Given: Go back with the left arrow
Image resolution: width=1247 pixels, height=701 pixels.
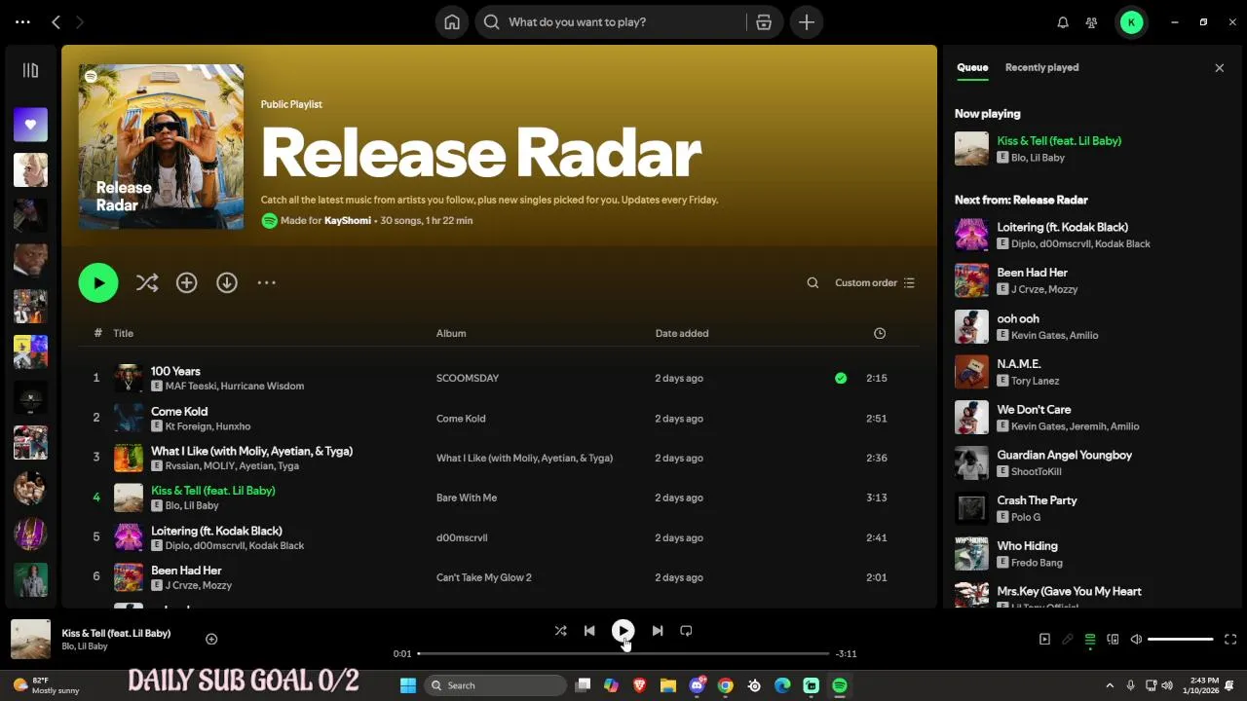Looking at the screenshot, I should point(56,21).
